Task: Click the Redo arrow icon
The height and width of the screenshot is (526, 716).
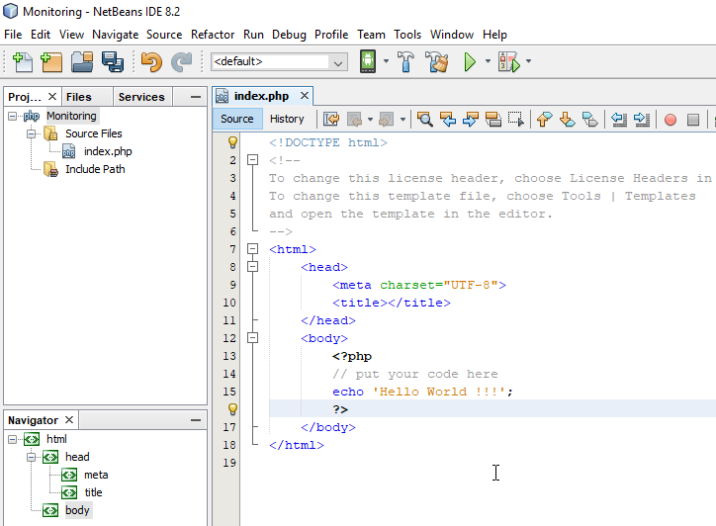Action: (181, 61)
